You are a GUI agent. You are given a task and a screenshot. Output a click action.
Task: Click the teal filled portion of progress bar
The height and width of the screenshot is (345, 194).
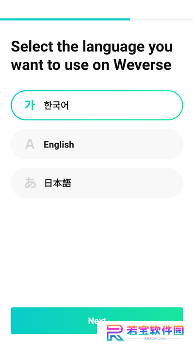click(x=65, y=19)
